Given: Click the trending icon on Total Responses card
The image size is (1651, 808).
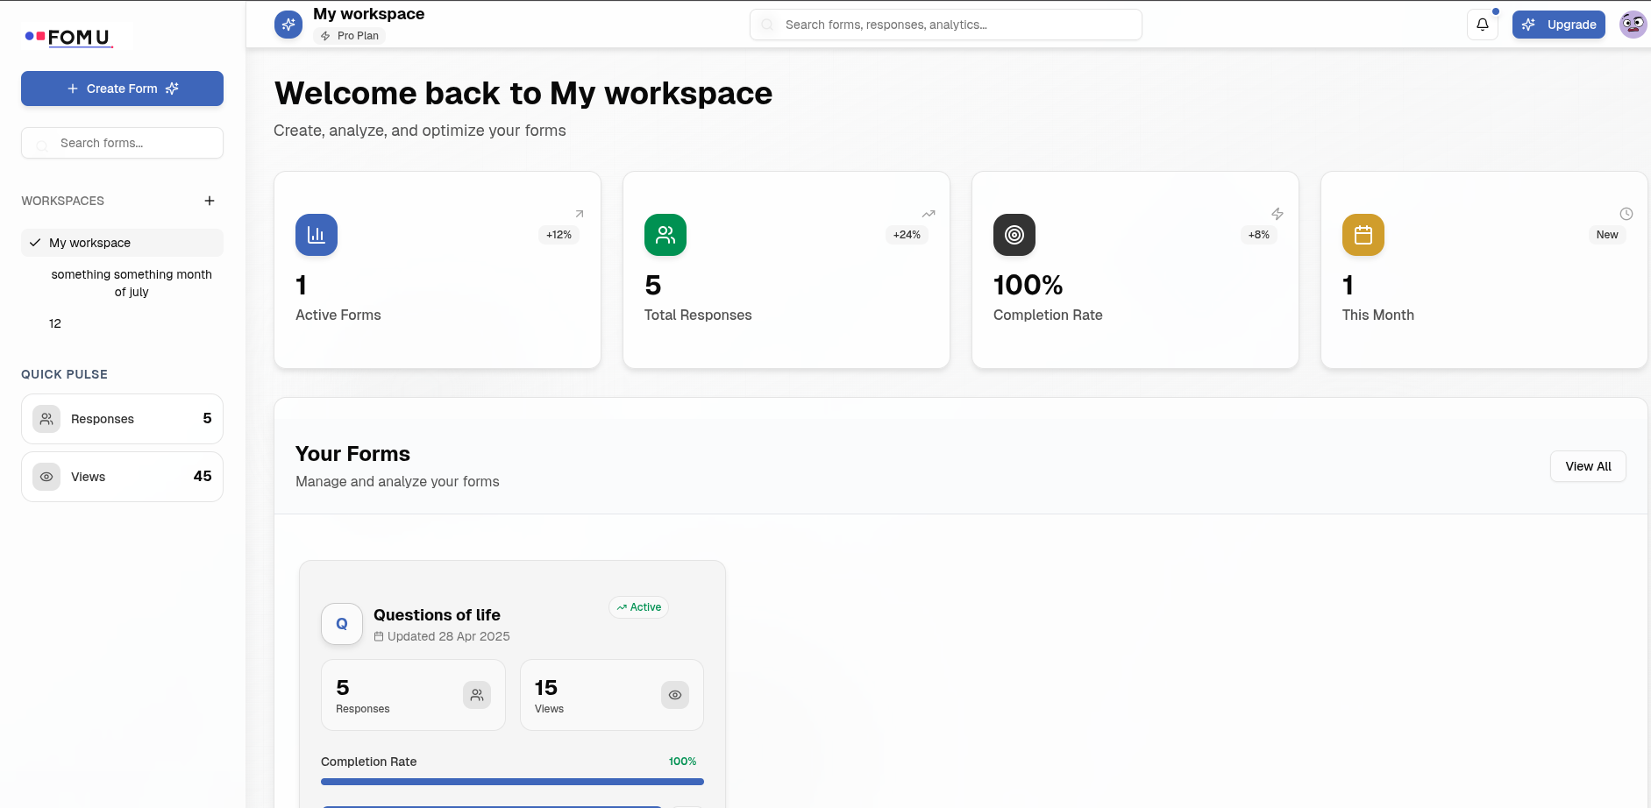Looking at the screenshot, I should pos(929,214).
